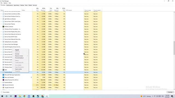This screenshot has height=98, width=175.
Task: Switch to the Details tab
Action: [30, 5]
